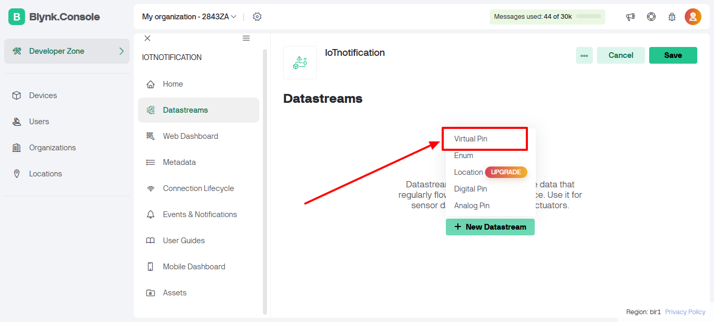Open the Datastreams tab

click(199, 110)
